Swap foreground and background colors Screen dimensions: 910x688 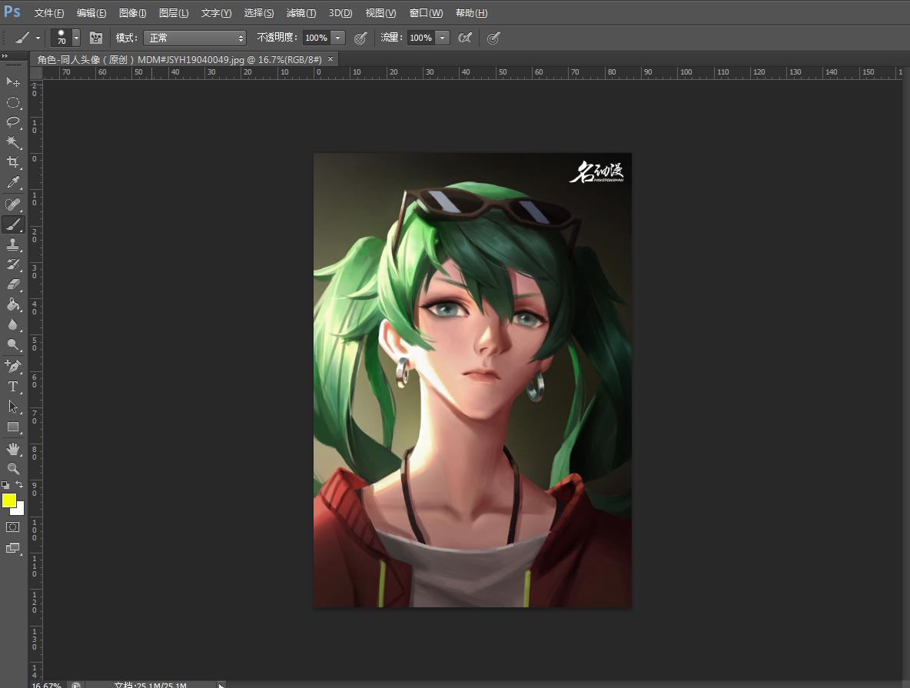point(19,485)
